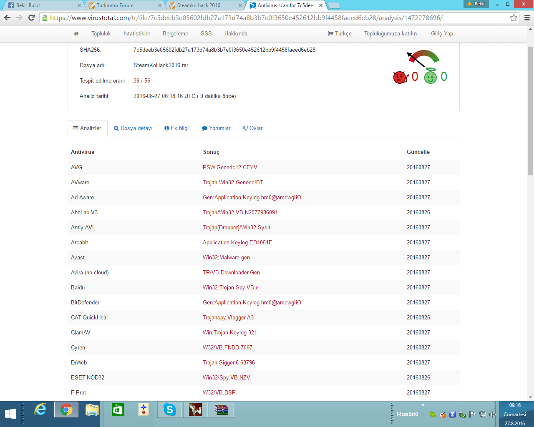The image size is (534, 427).
Task: Click the green angel harmless vote icon
Action: point(431,76)
